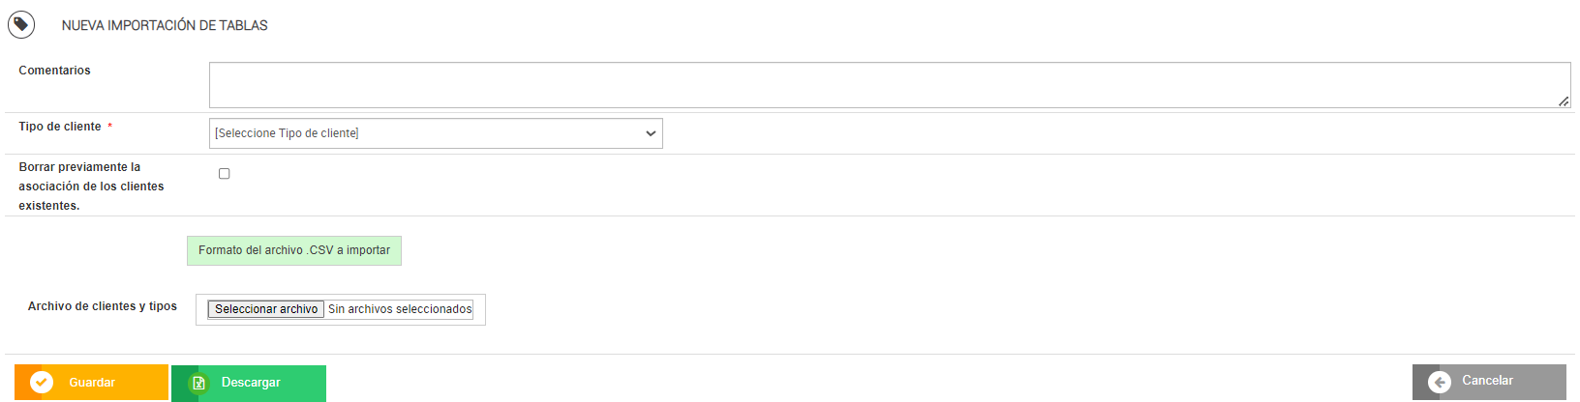1580x402 pixels.
Task: Cancel the new table import
Action: 1489,382
